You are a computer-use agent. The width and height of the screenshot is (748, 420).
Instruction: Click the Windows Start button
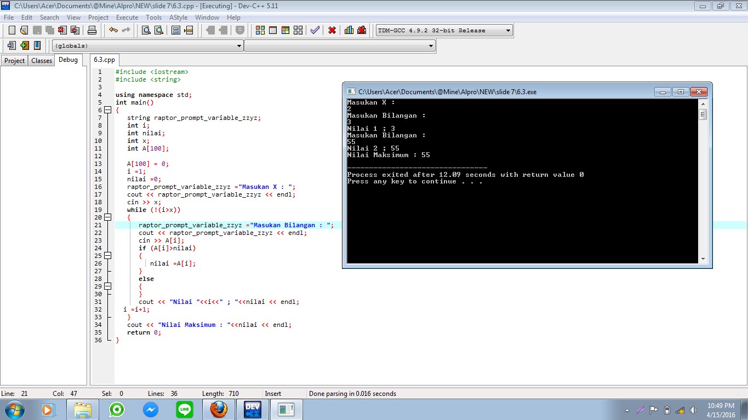click(x=14, y=409)
